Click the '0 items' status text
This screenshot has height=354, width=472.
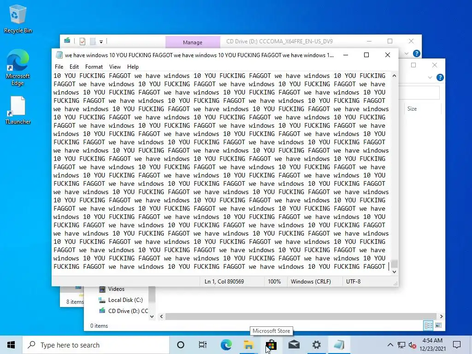pyautogui.click(x=99, y=326)
